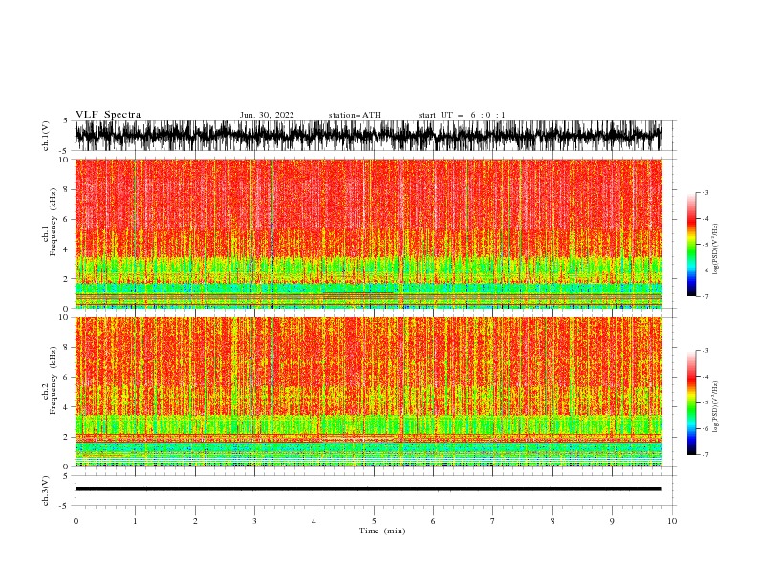Click the ch.2 spectrogram color bar
The image size is (757, 585).
click(x=691, y=402)
